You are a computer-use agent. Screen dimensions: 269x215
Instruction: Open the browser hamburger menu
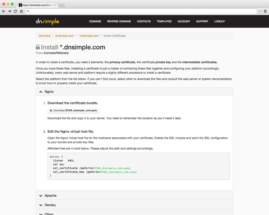[265, 11]
